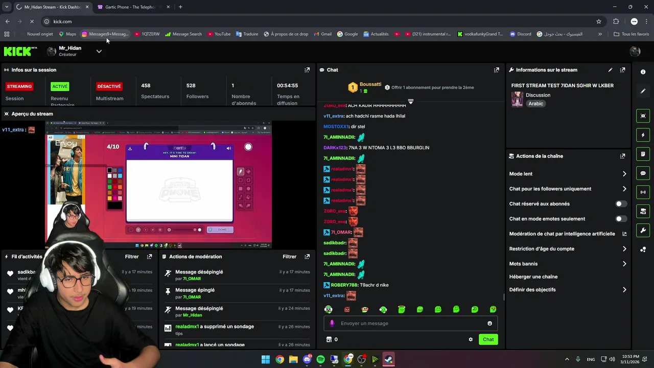
Task: Toggle Chat réservé aux abonnés
Action: pos(621,204)
